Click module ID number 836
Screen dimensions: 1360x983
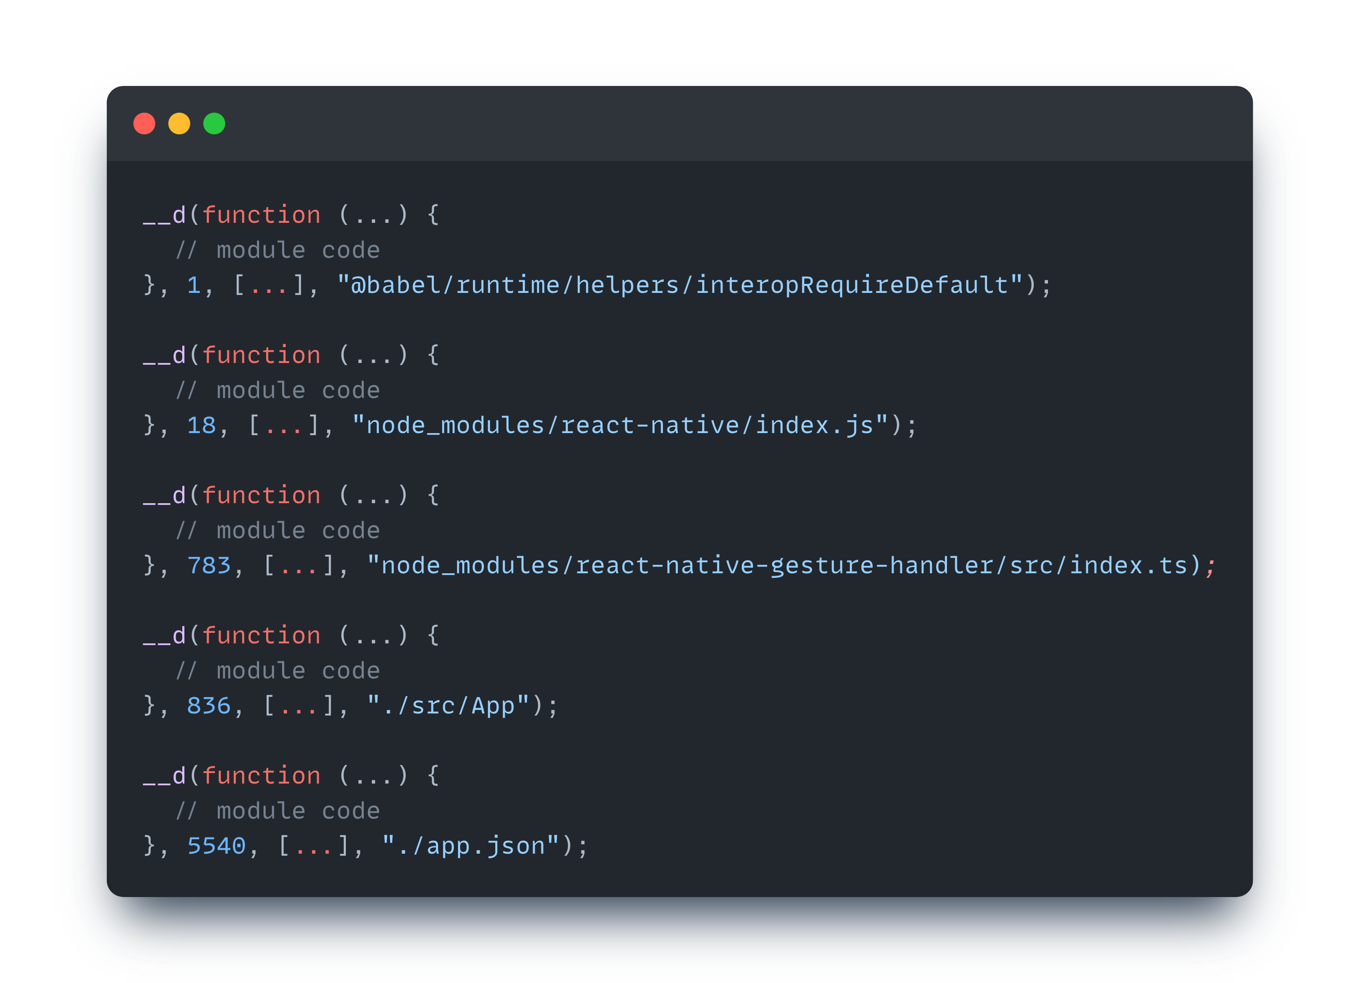[x=209, y=706]
